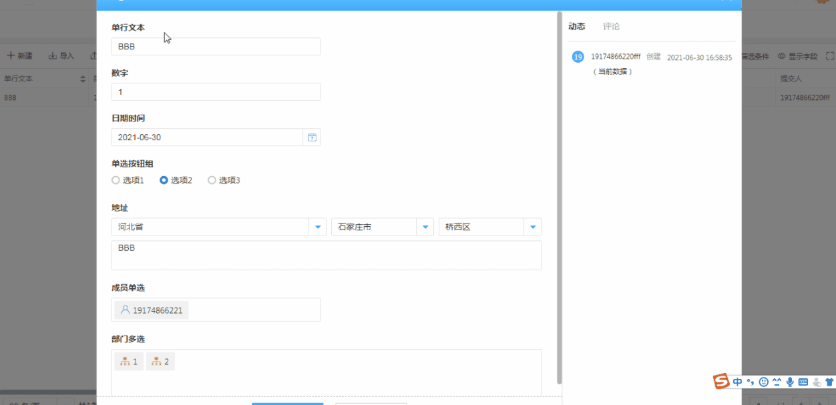The height and width of the screenshot is (405, 836).
Task: Select radio option 选项1
Action: click(116, 180)
